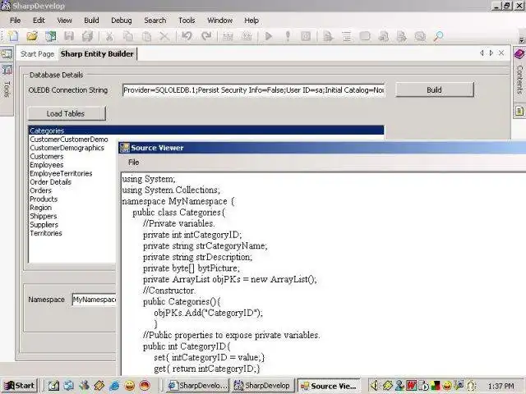Click the Build button
Viewport: 526px width, 394px height.
click(435, 89)
